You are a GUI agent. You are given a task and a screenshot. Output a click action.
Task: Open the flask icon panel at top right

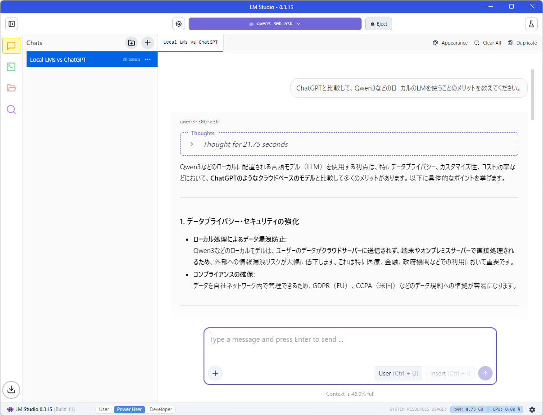click(531, 24)
